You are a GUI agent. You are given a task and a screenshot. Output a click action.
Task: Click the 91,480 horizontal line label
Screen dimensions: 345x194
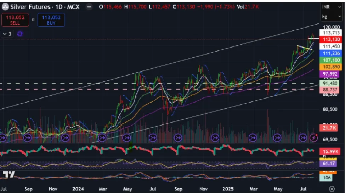pyautogui.click(x=329, y=83)
